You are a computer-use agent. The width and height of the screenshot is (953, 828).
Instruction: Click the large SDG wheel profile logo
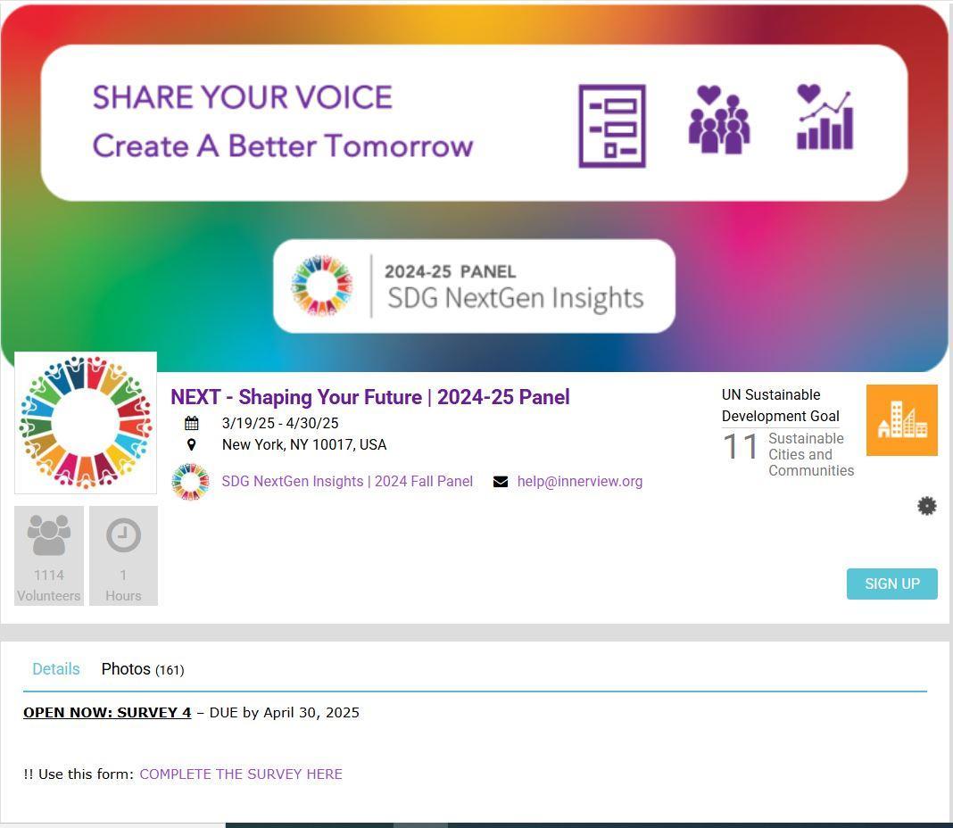(86, 423)
